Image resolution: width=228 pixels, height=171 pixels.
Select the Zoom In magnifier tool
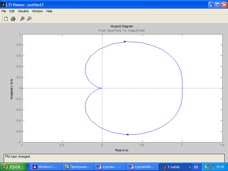click(x=22, y=19)
